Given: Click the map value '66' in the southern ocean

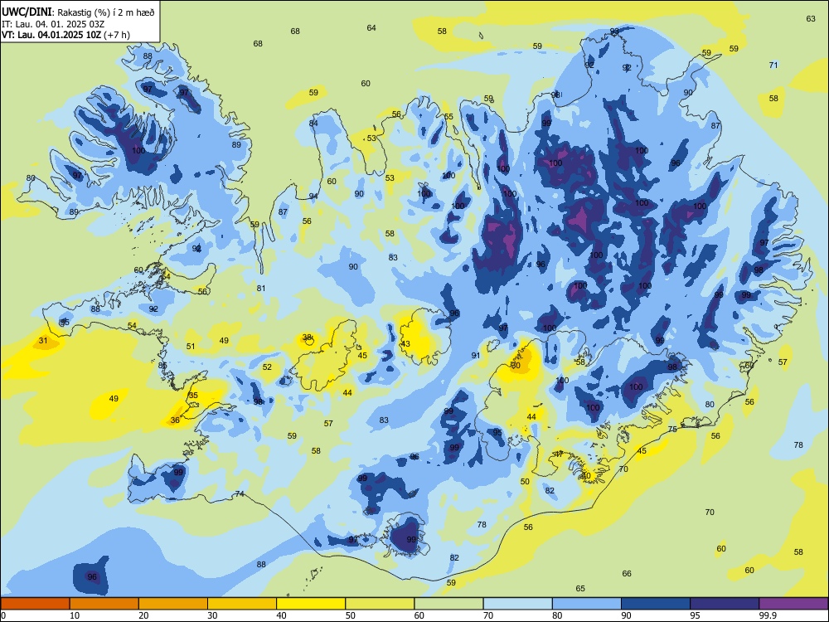Looking at the screenshot, I should click(627, 573).
